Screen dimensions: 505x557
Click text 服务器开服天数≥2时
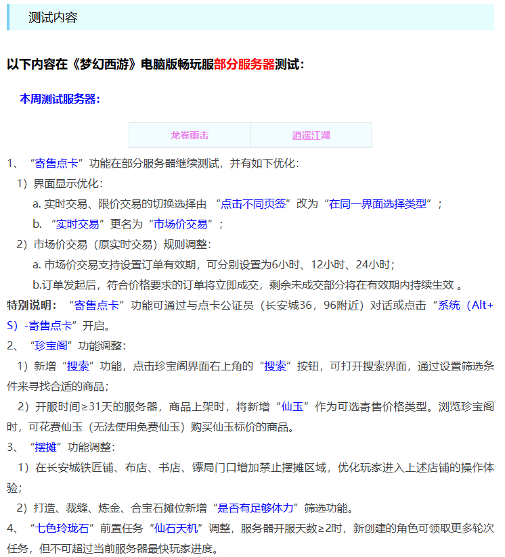292,528
